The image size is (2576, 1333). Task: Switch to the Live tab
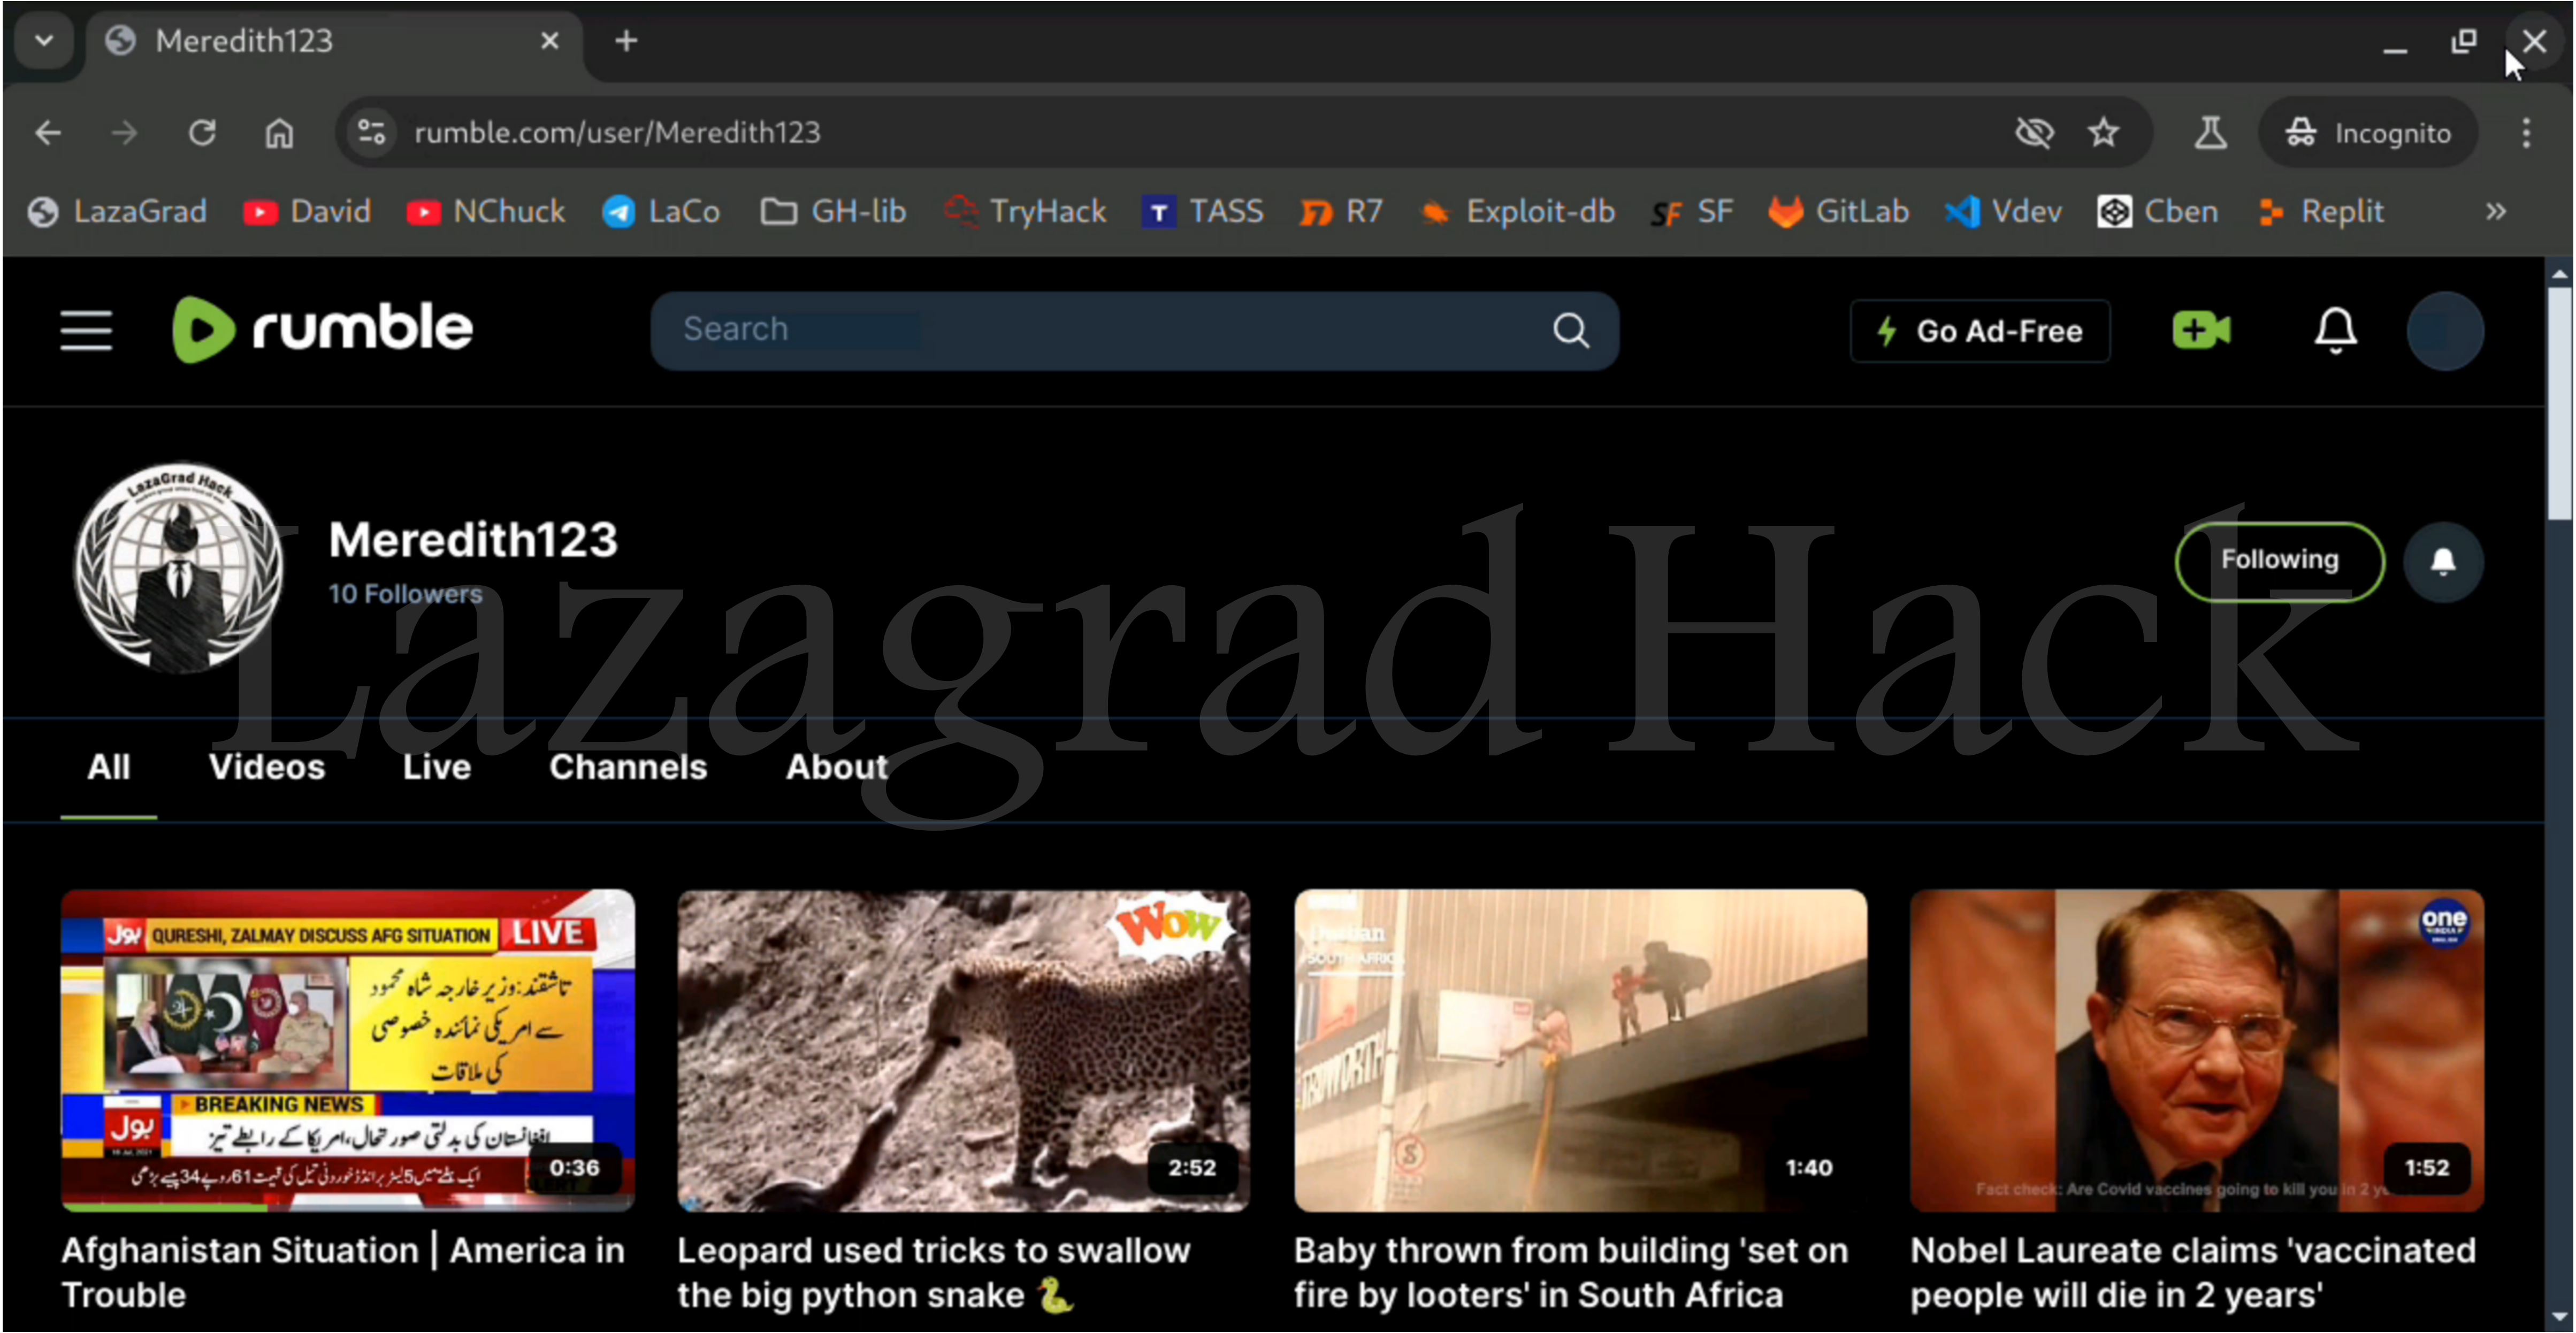[x=436, y=767]
